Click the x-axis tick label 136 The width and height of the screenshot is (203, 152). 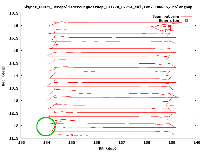pos(96,142)
